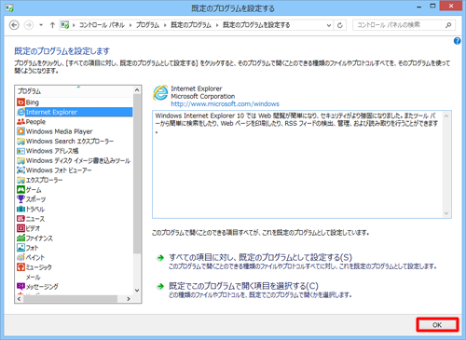This screenshot has height=340, width=466.
Task: Click the program list scroll right arrow
Action: point(129,299)
